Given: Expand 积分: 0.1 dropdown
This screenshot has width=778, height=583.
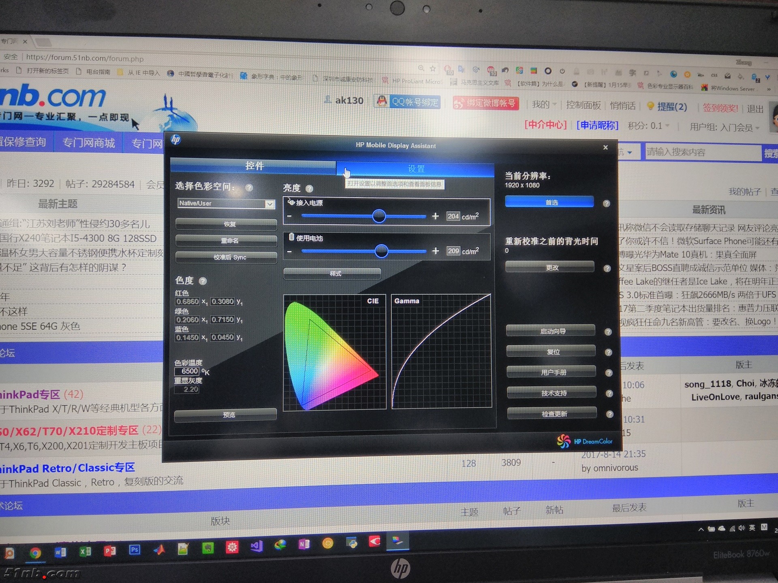Looking at the screenshot, I should (x=648, y=126).
